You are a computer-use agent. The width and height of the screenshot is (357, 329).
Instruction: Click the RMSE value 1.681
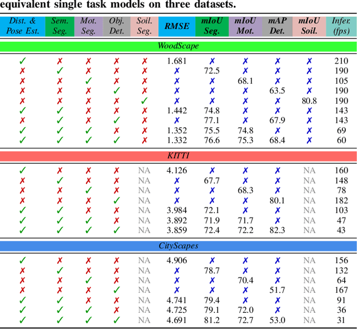(177, 61)
